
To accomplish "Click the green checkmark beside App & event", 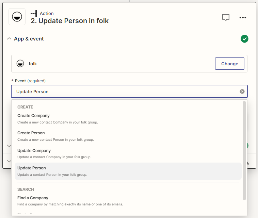I will point(244,39).
